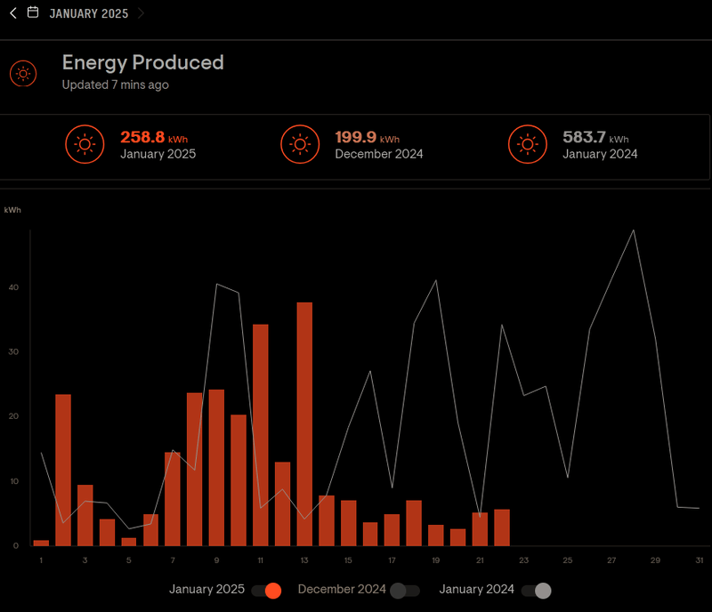Click the January 2024 sun icon

pos(528,144)
